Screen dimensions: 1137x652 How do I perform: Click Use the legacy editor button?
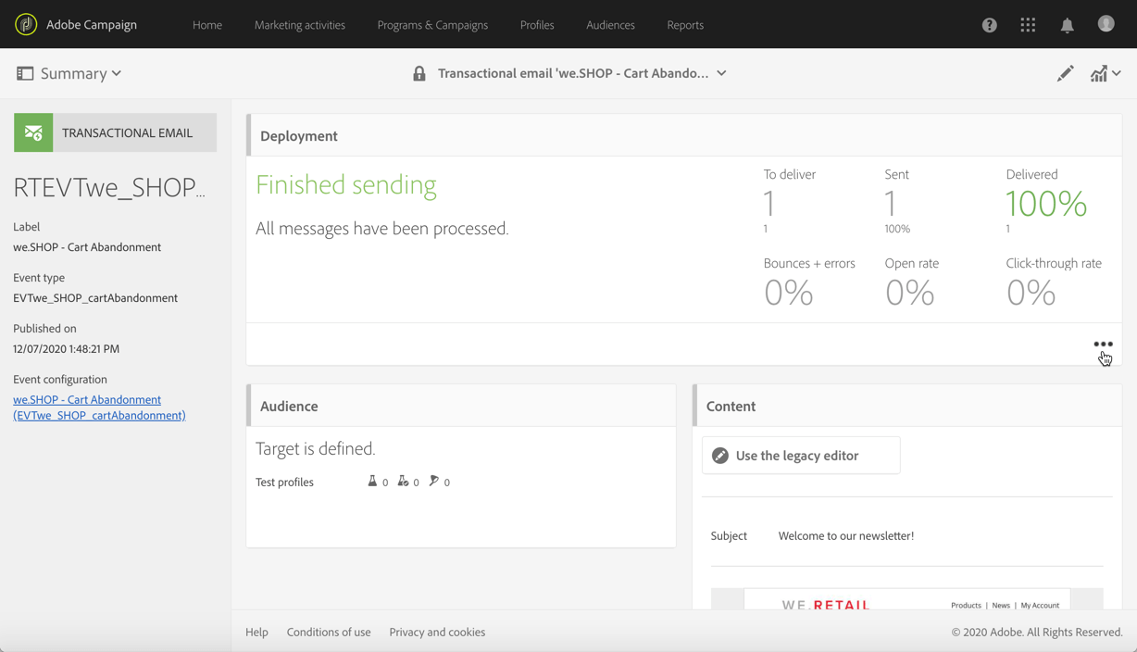(x=801, y=456)
